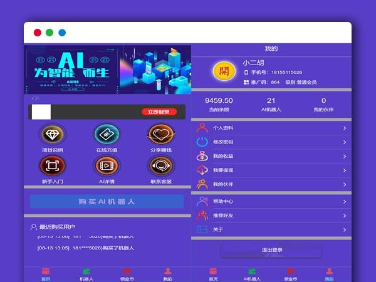376x282 pixels.
Task: Open the 帮助中心 row arrow
Action: [x=345, y=202]
